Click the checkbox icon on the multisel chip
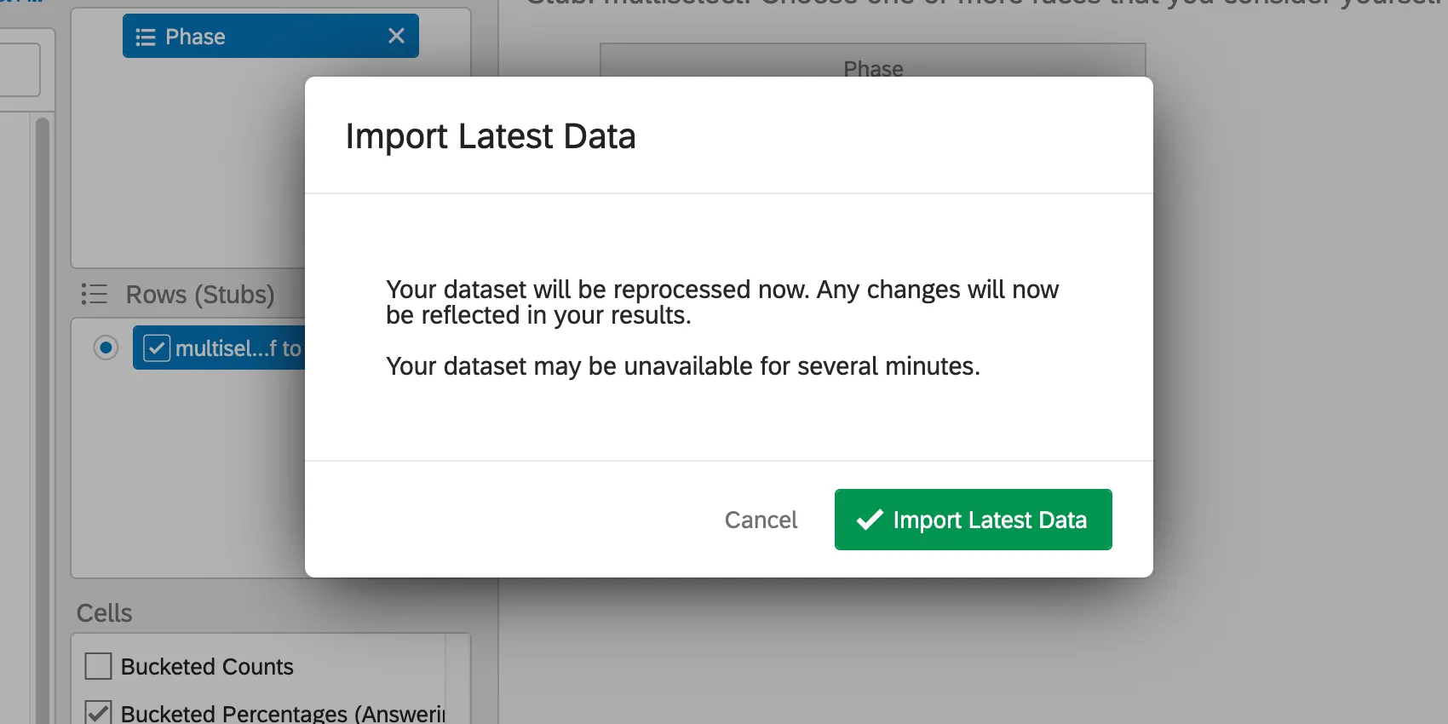 pyautogui.click(x=157, y=348)
